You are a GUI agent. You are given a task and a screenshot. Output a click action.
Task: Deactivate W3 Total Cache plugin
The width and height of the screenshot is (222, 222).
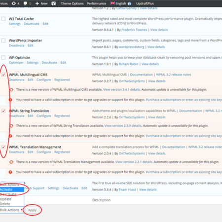click(x=32, y=24)
